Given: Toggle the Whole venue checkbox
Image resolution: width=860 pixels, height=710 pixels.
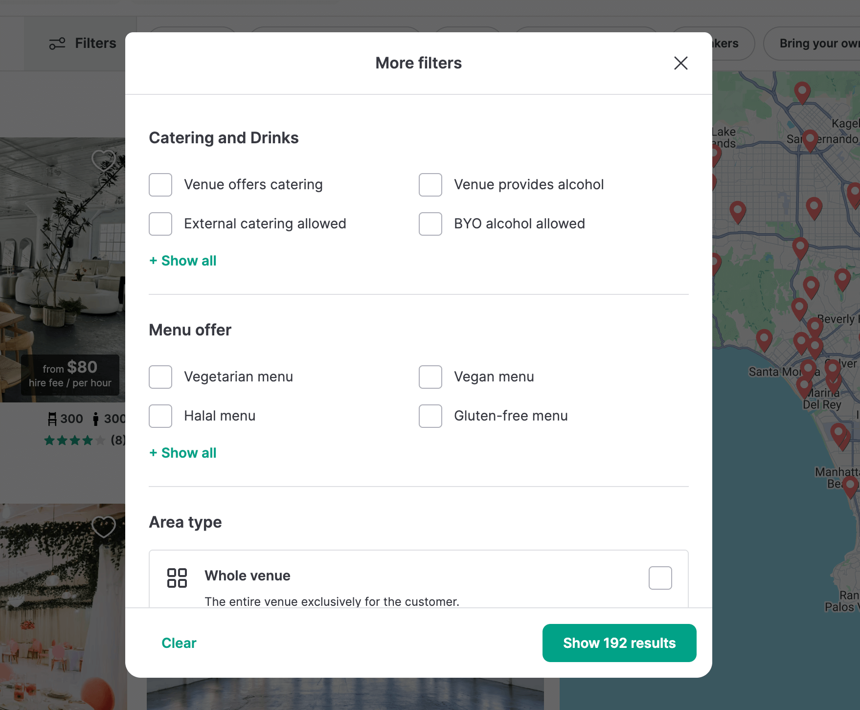Looking at the screenshot, I should pyautogui.click(x=660, y=578).
